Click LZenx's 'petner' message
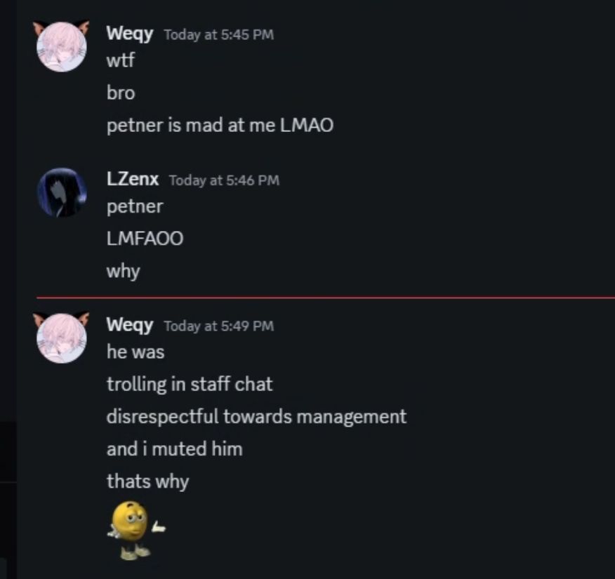 (x=135, y=206)
